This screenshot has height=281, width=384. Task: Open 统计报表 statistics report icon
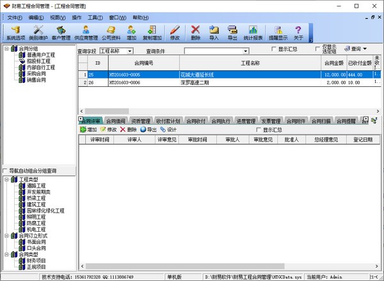[x=253, y=33]
